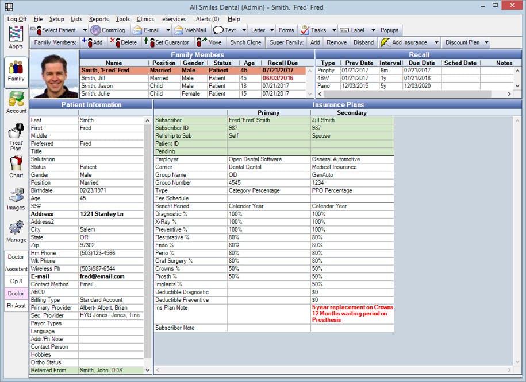Select Smith, Jill family member row
This screenshot has height=382, width=526.
tap(114, 78)
